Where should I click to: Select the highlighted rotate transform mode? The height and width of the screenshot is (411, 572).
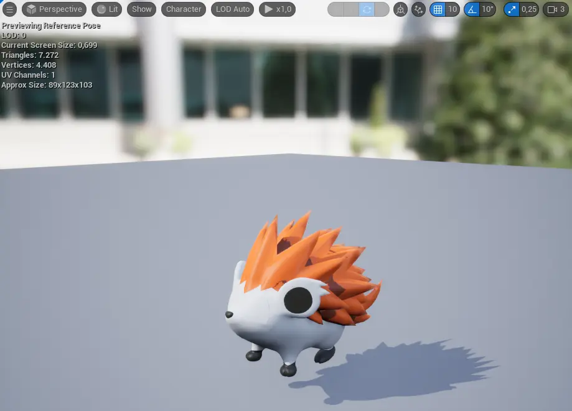[x=367, y=9]
